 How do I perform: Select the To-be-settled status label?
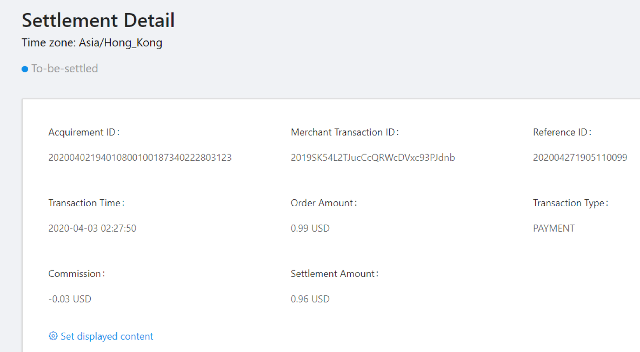click(64, 68)
